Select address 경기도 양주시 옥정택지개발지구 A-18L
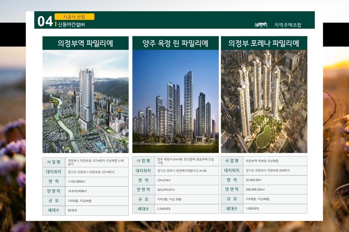The width and height of the screenshot is (349, 232). tap(182, 171)
